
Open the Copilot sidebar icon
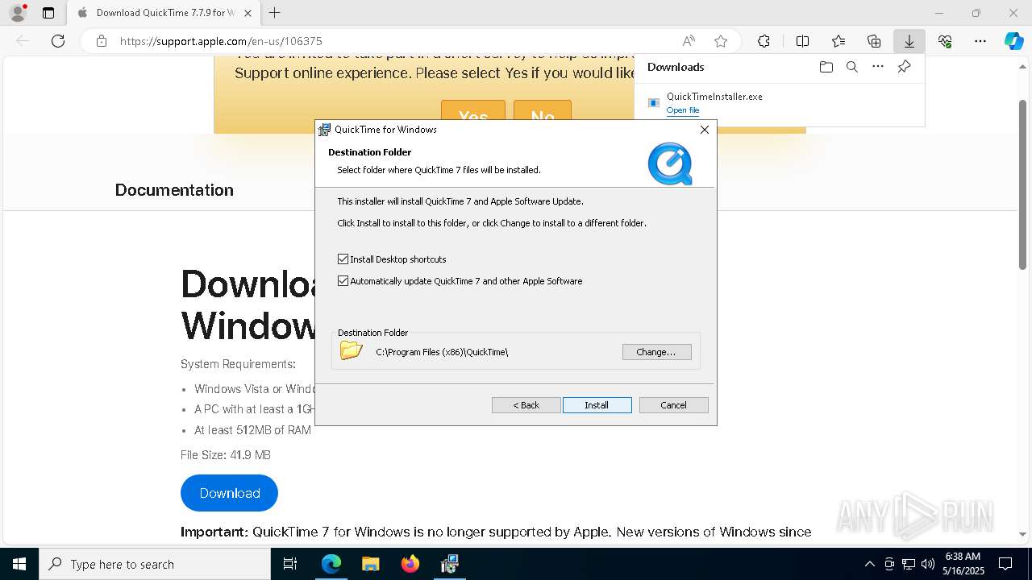1013,41
